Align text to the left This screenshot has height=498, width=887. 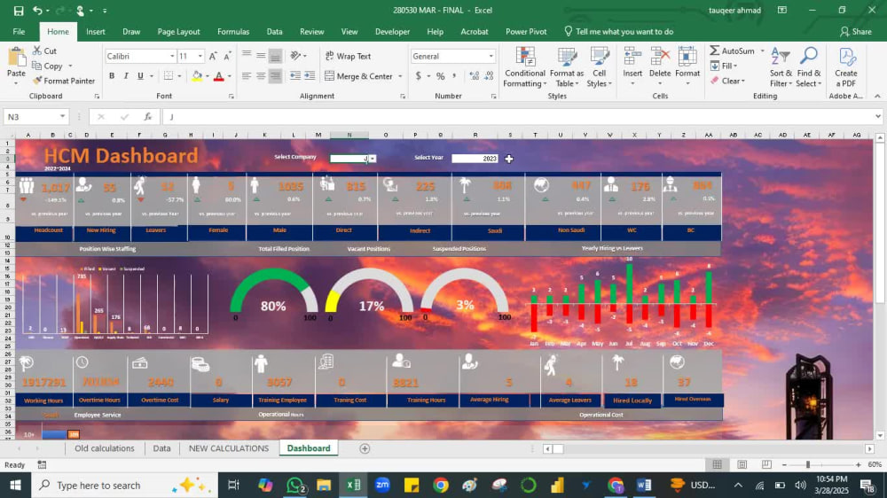[246, 75]
